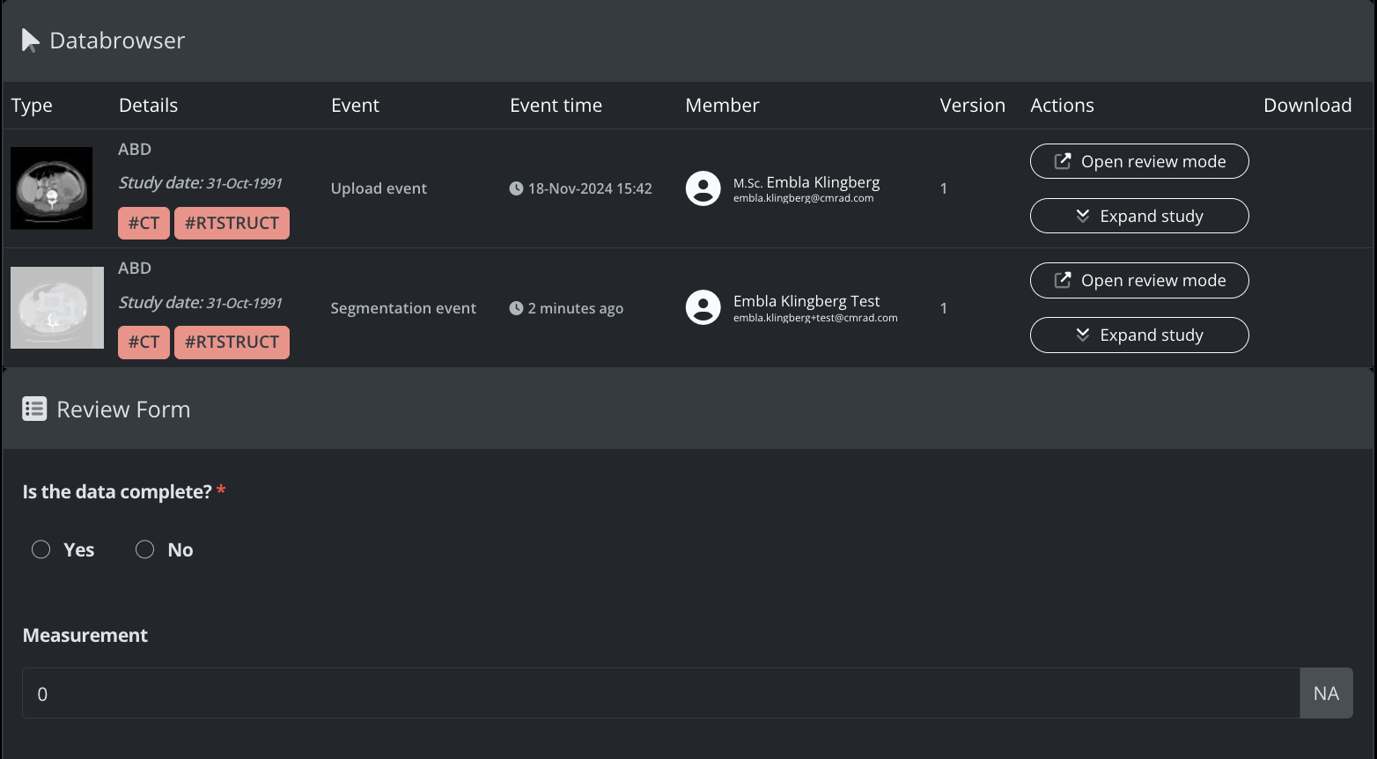Click clock icon beside 2 minutes ago
The width and height of the screenshot is (1377, 759).
coord(516,308)
